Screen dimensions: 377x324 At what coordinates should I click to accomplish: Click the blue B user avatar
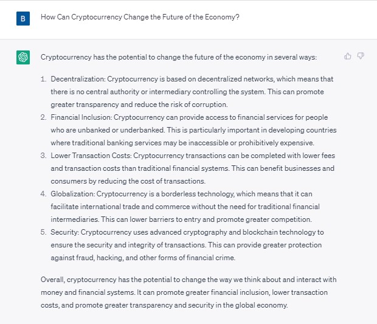[x=23, y=18]
